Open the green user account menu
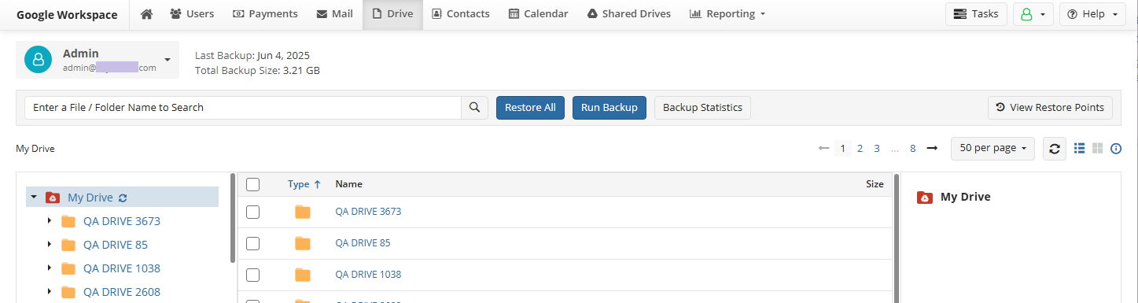Viewport: 1138px width, 303px height. [x=1033, y=14]
